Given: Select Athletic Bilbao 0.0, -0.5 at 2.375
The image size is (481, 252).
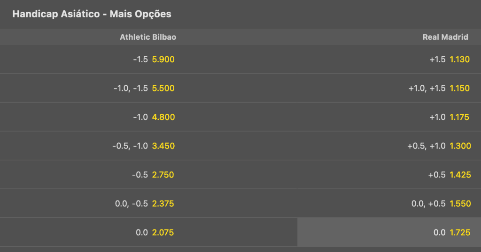Looking at the screenshot, I should point(148,203).
